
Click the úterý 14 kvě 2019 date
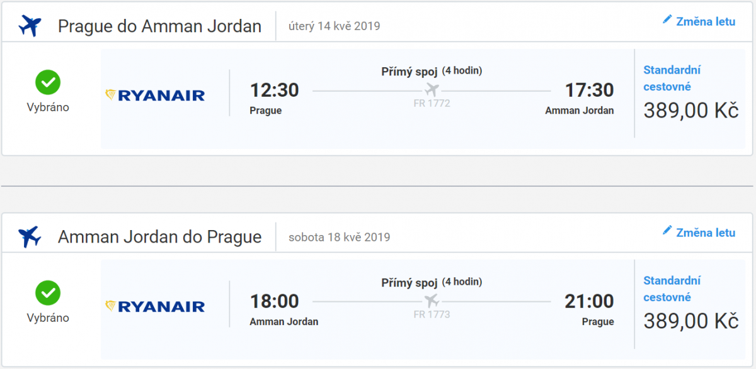point(334,26)
